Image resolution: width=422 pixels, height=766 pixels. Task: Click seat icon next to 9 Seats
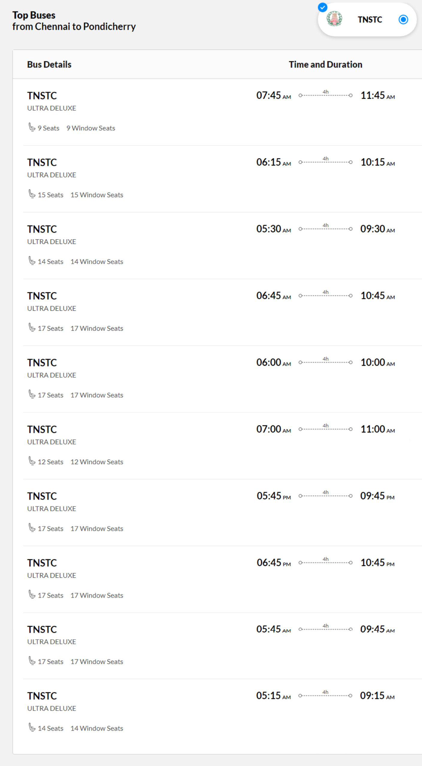click(32, 127)
